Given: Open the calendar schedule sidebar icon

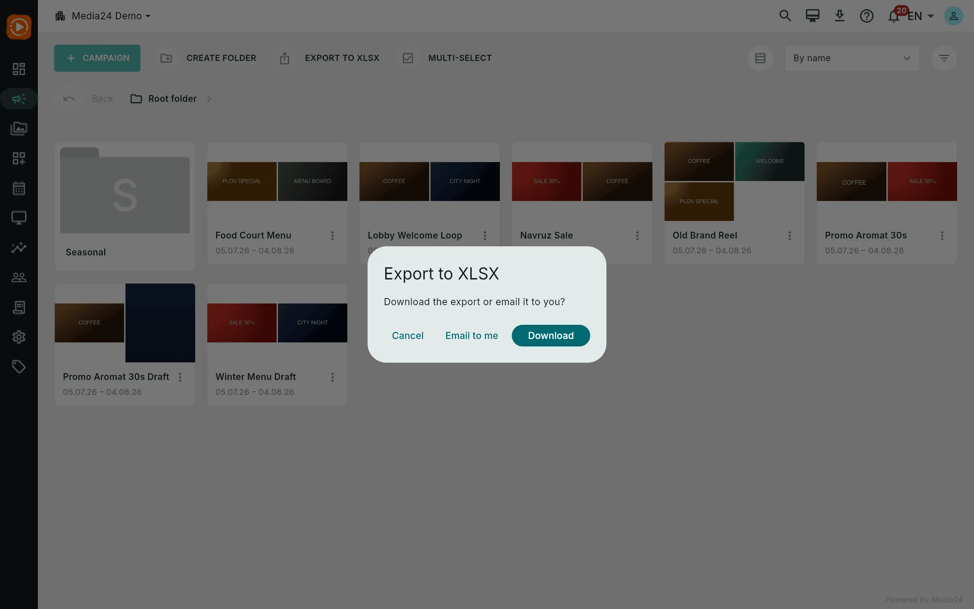Looking at the screenshot, I should (x=19, y=188).
